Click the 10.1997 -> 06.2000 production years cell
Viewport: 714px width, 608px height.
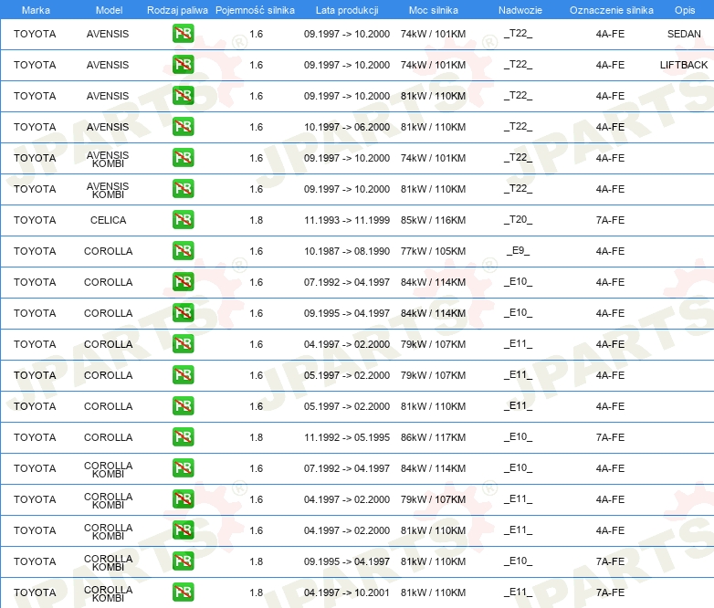(347, 127)
